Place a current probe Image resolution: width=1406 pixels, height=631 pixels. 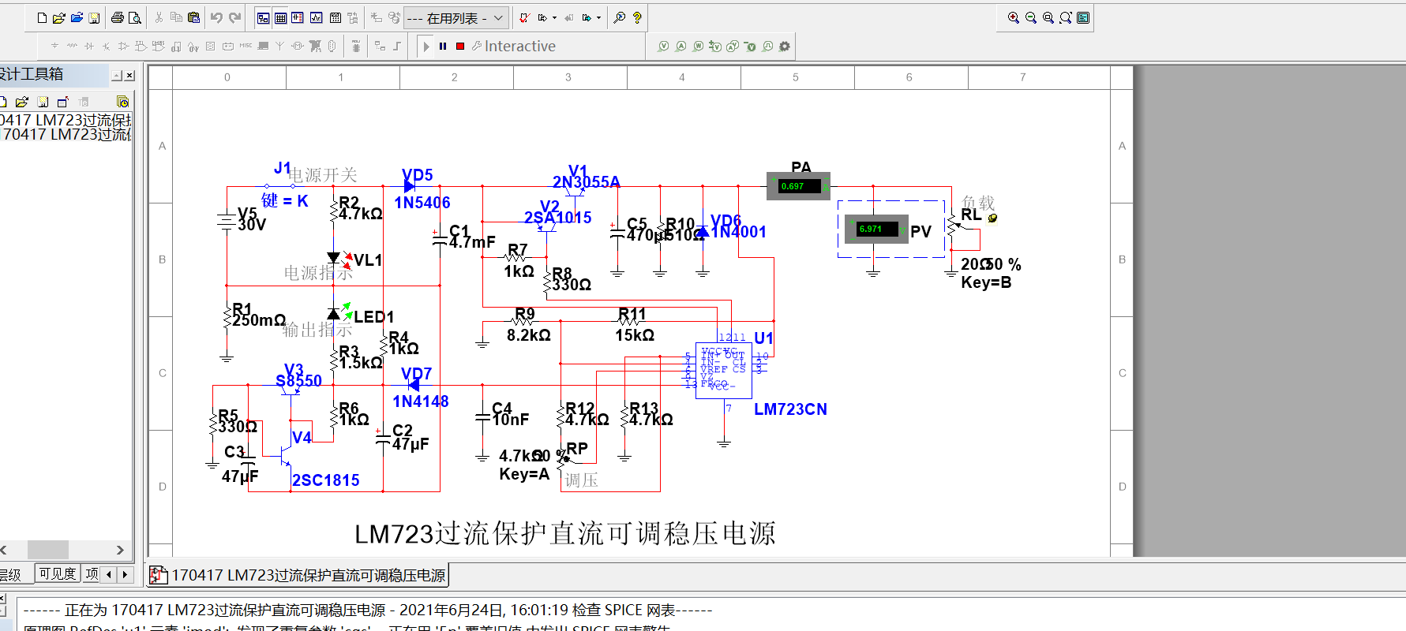681,47
